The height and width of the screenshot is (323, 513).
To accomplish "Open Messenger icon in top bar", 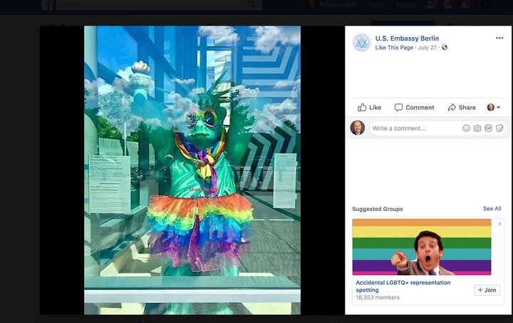I will point(447,4).
